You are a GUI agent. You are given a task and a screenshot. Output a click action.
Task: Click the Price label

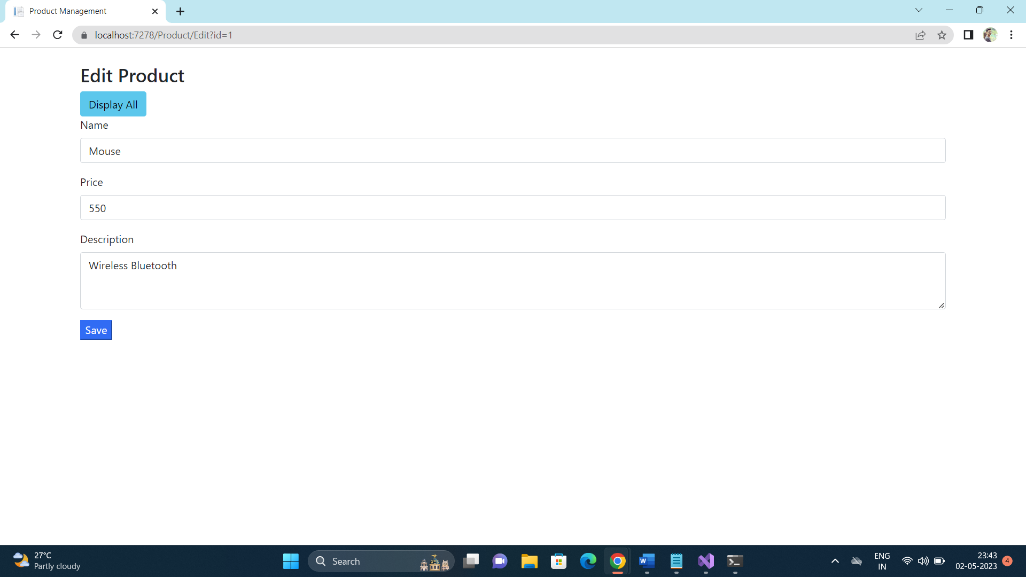point(91,182)
